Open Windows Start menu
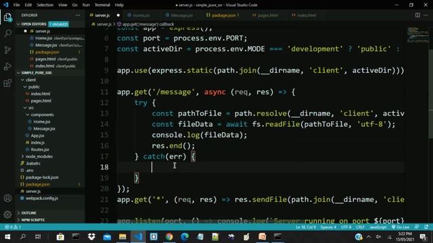The height and width of the screenshot is (243, 433). [x=7, y=237]
